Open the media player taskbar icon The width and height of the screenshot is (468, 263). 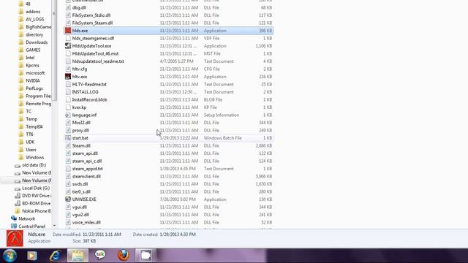32,256
